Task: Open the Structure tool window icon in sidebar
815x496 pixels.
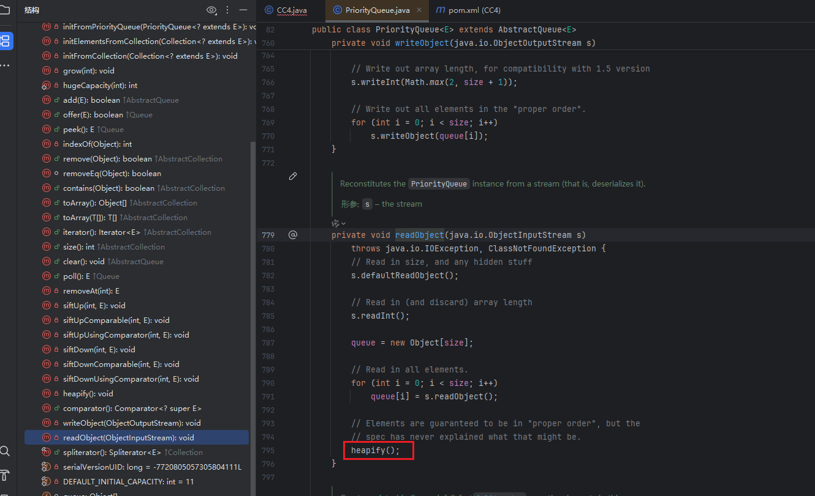Action: coord(6,41)
